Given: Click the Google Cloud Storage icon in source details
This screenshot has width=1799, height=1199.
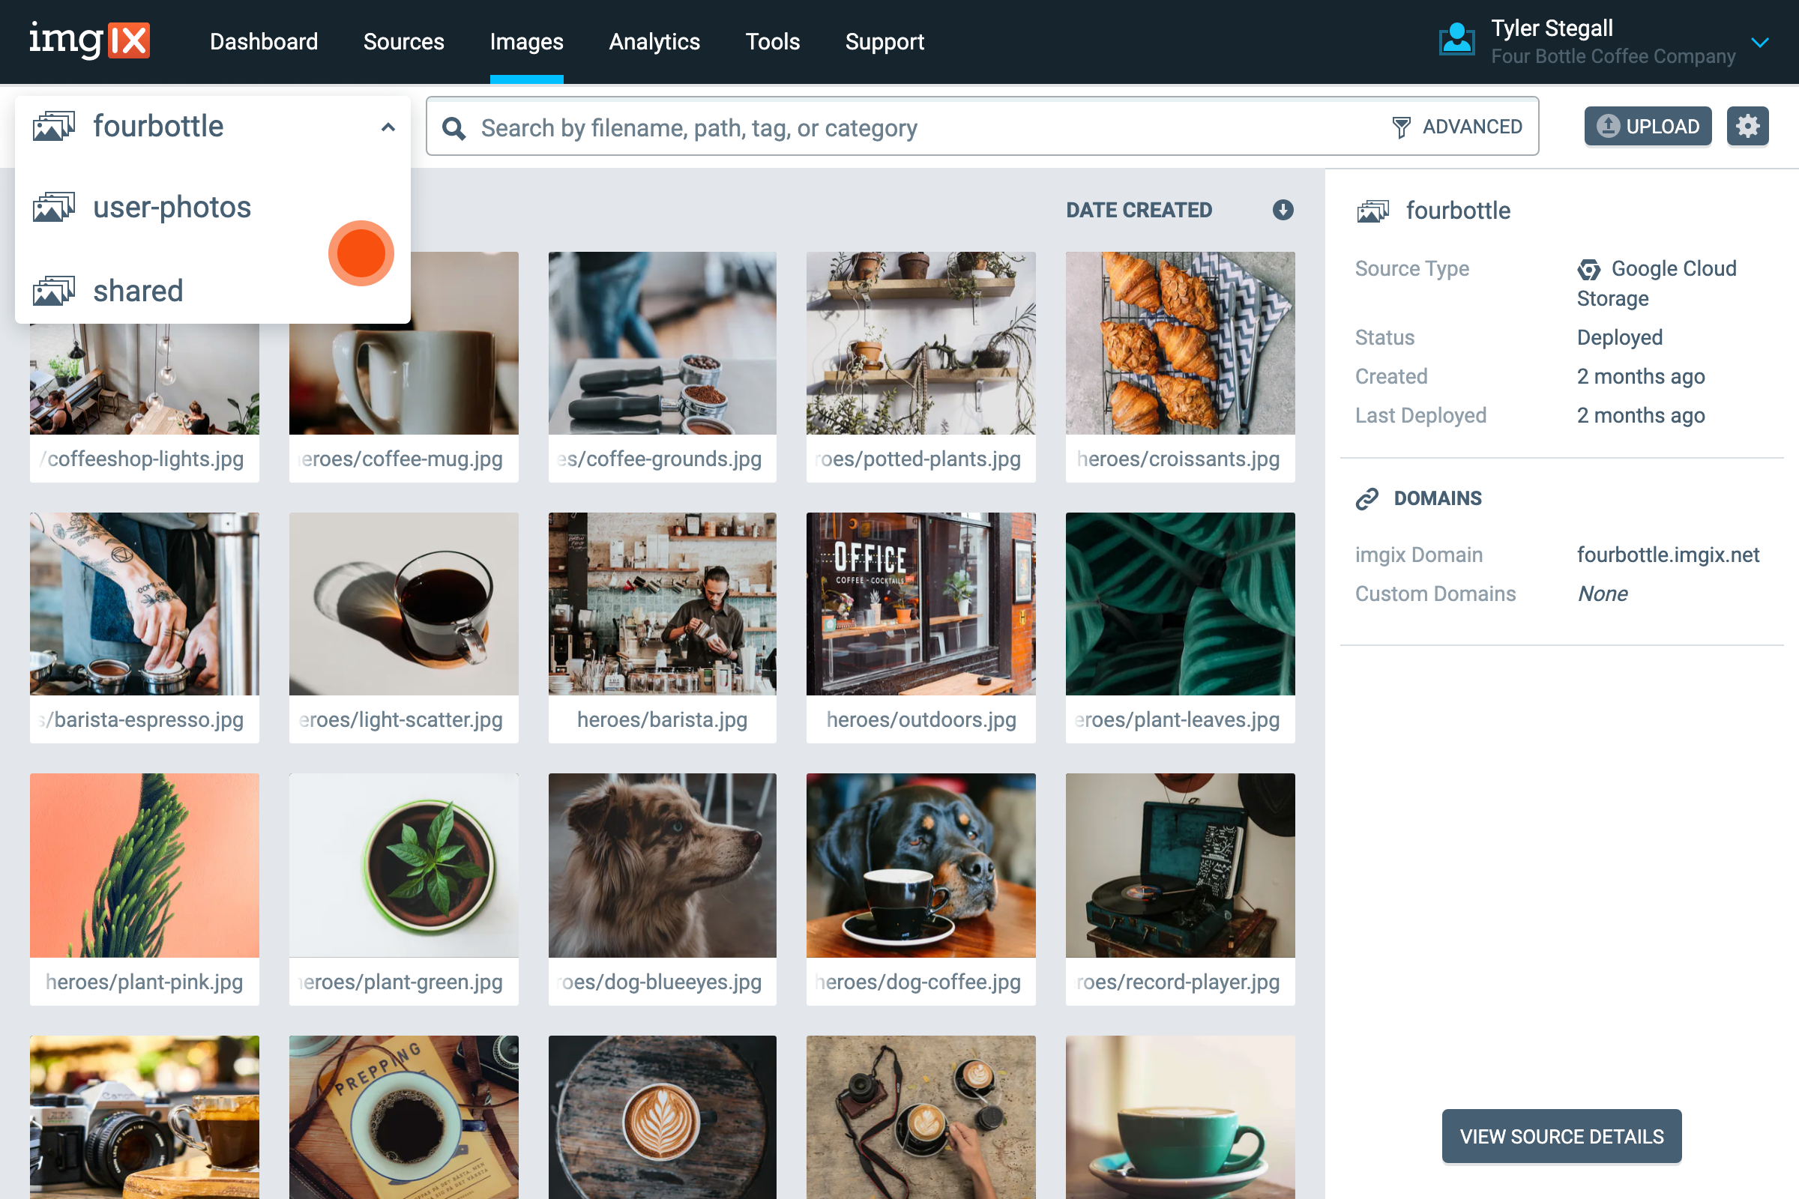Looking at the screenshot, I should [1589, 269].
